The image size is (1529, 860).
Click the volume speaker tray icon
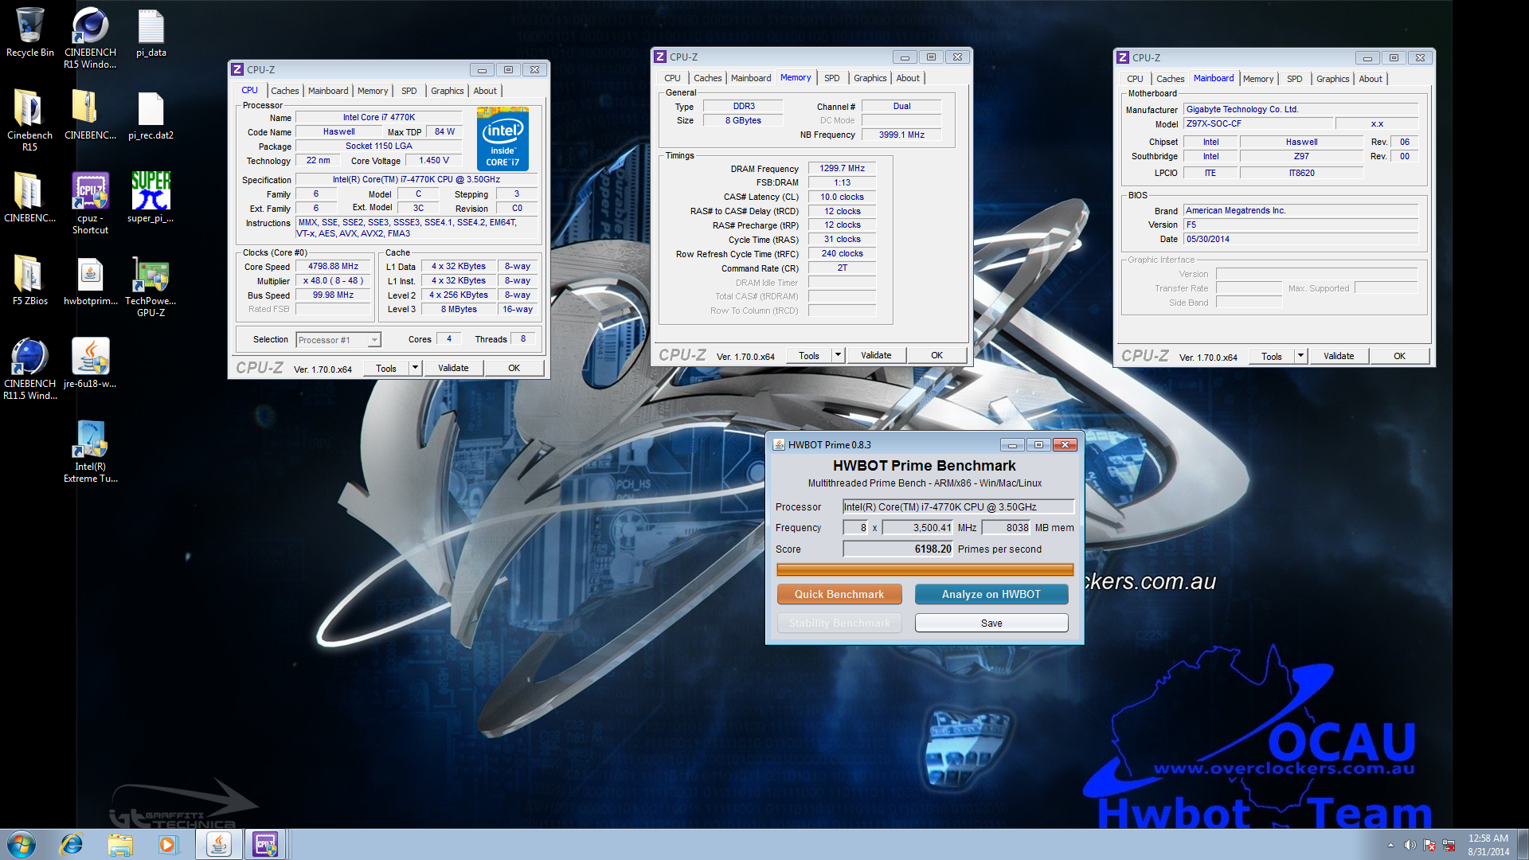1410,845
